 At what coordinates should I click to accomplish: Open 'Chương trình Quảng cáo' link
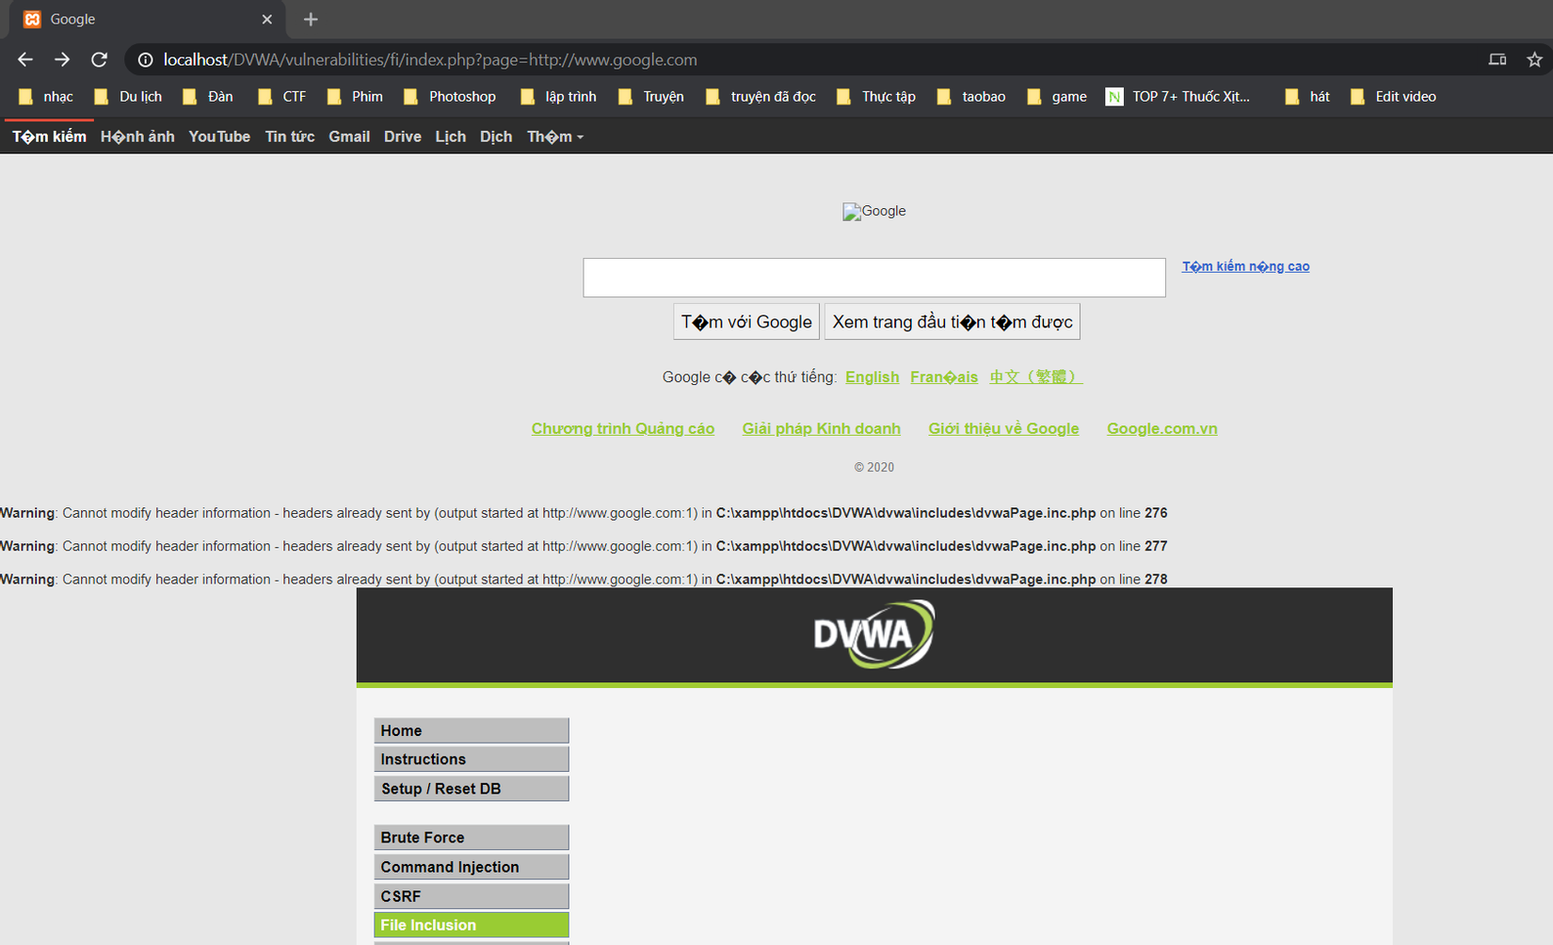click(x=623, y=428)
